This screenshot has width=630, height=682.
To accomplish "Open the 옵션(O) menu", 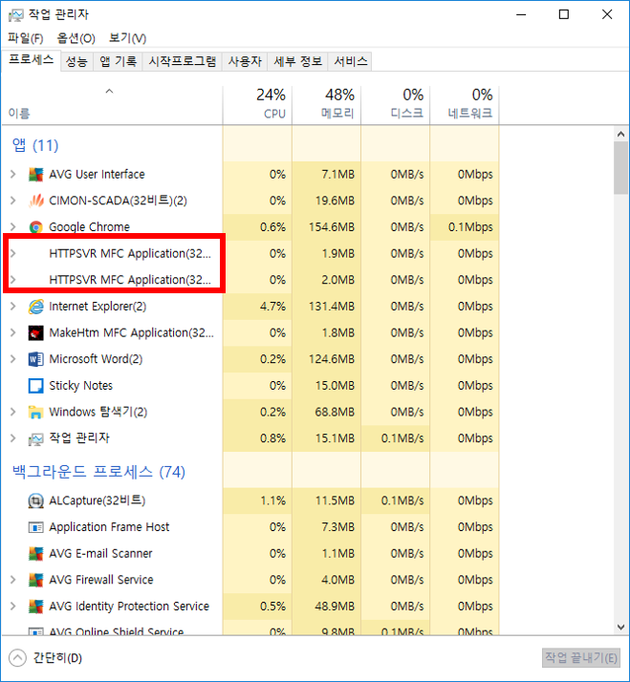I will (76, 38).
